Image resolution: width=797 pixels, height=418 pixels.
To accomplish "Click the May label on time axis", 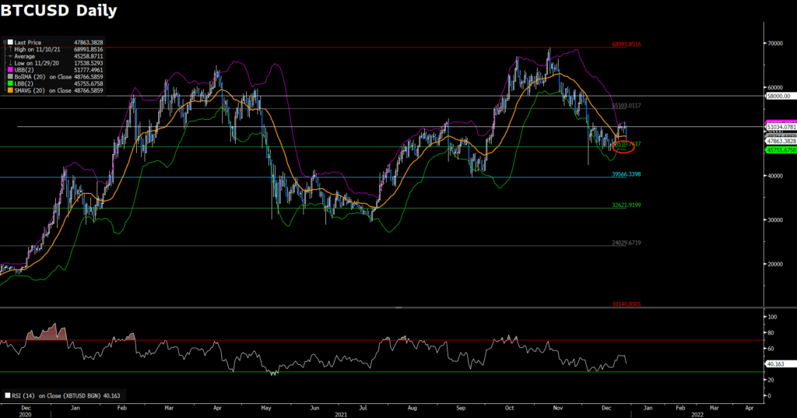I will 266,408.
